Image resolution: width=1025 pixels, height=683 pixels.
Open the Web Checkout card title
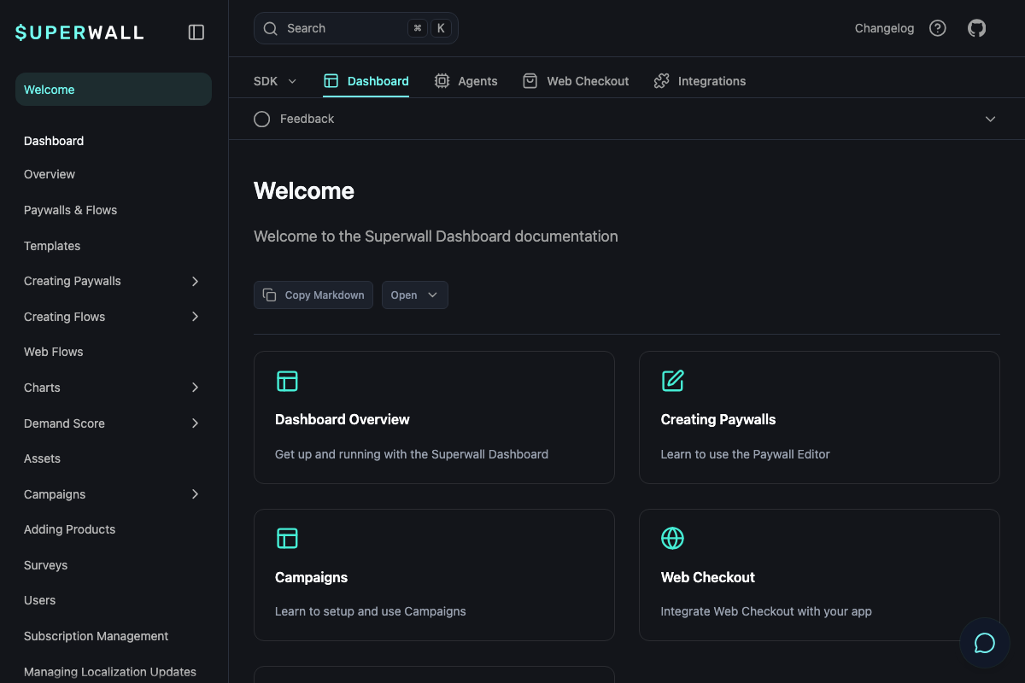(x=708, y=577)
